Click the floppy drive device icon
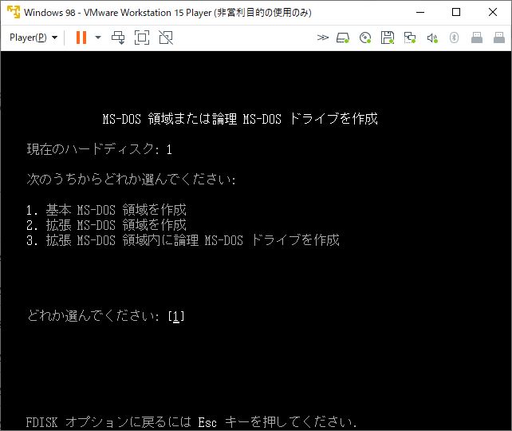This screenshot has height=431, width=512. (388, 38)
